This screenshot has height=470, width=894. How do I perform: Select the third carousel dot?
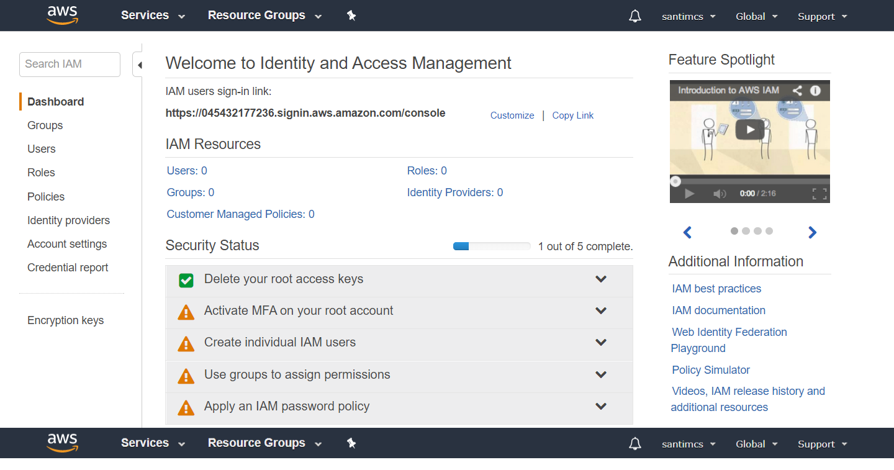757,231
